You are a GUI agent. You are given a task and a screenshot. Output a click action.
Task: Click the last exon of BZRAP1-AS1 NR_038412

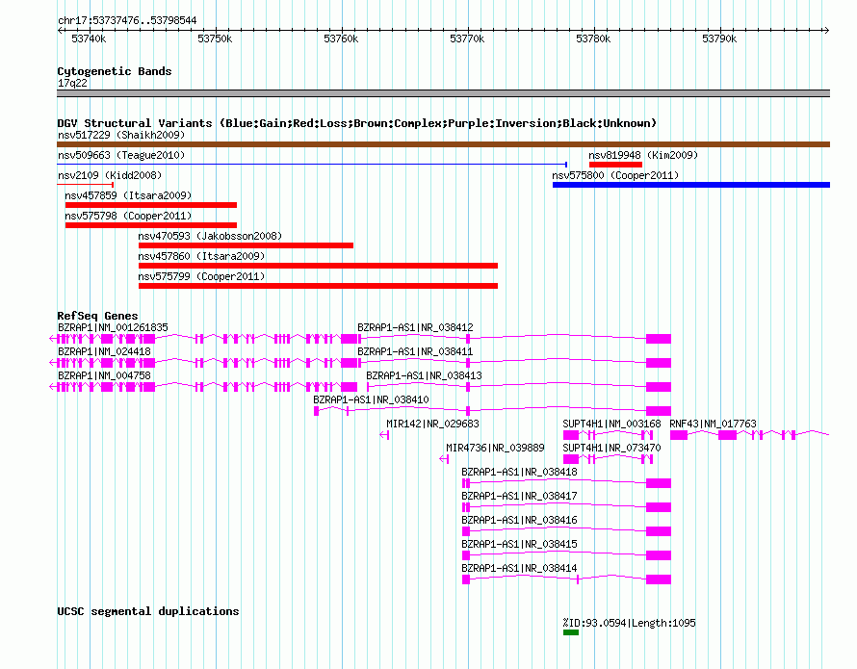[x=659, y=339]
